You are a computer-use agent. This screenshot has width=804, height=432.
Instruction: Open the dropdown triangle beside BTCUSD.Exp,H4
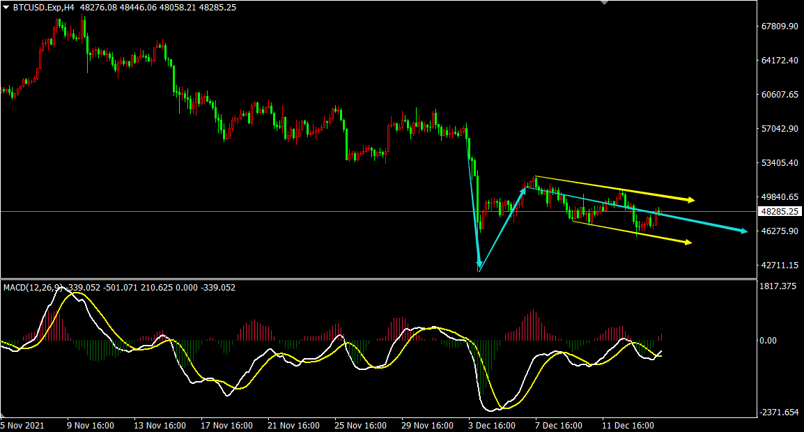(x=6, y=8)
